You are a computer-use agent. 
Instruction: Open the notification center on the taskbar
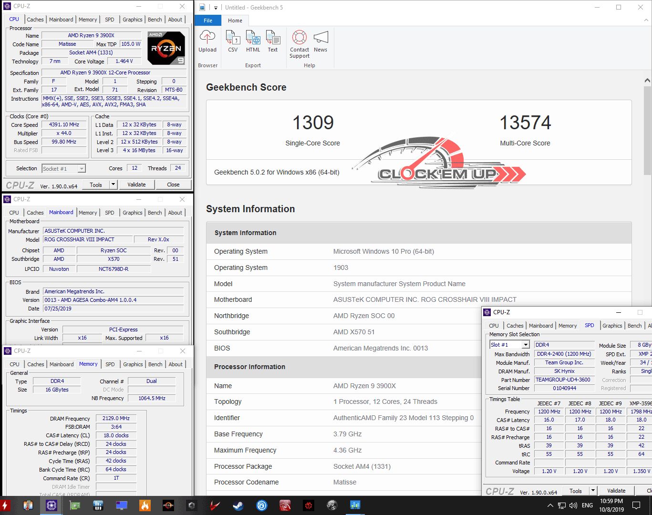coord(636,505)
